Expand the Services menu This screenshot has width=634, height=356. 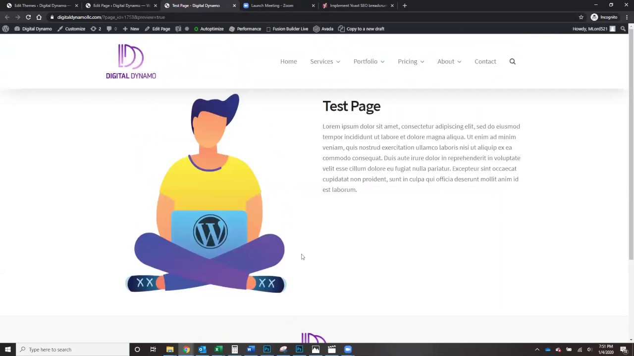point(325,61)
